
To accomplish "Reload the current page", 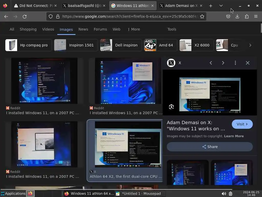I will tap(25, 17).
